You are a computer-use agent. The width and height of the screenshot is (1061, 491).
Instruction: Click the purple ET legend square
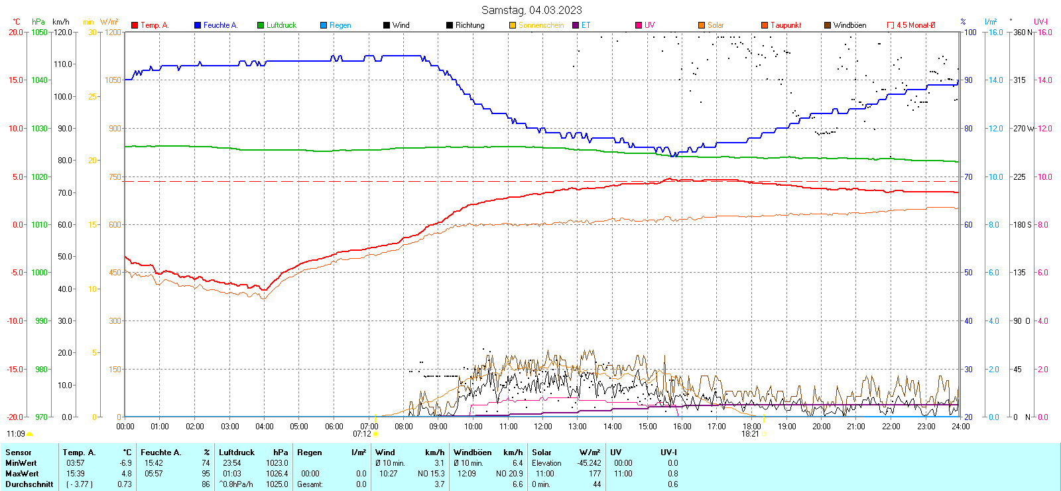click(x=576, y=25)
